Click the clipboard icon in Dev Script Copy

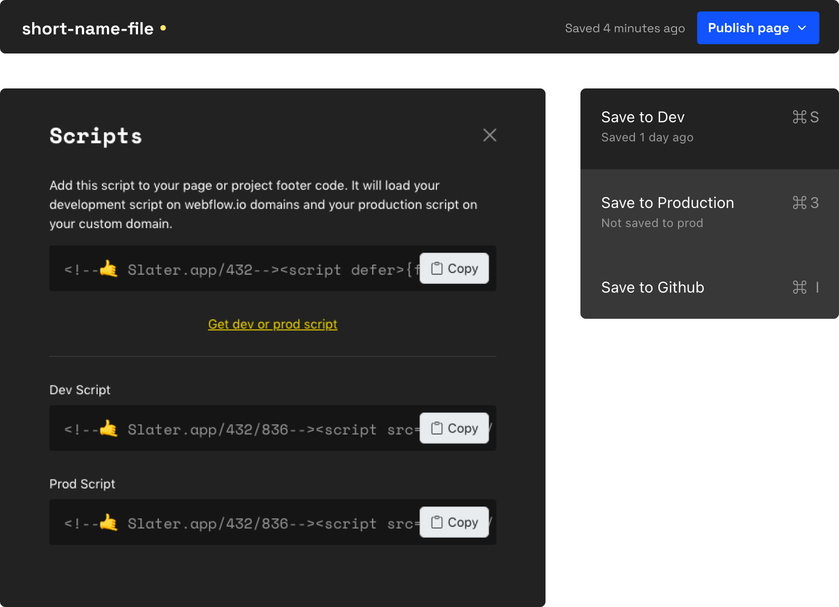437,429
